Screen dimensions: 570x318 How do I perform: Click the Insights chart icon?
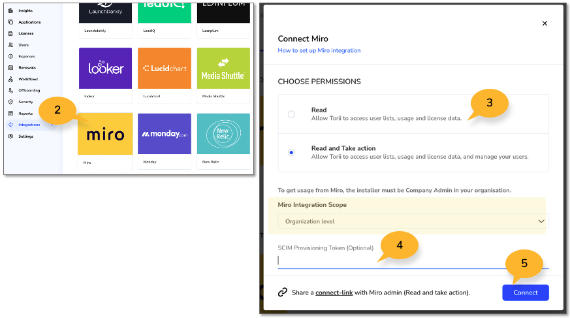pos(10,10)
